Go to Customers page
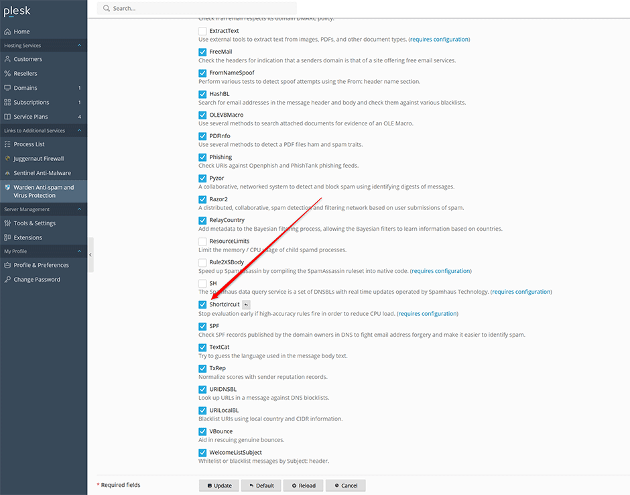The height and width of the screenshot is (495, 630). [x=44, y=59]
